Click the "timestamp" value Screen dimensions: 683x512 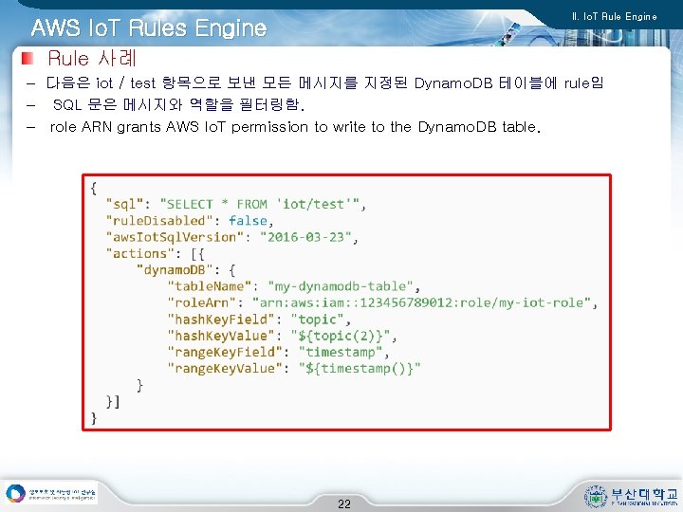pyautogui.click(x=341, y=352)
